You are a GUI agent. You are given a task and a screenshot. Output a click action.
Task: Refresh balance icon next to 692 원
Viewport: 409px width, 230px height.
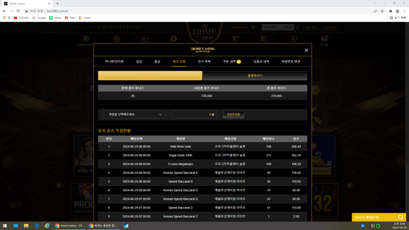click(297, 27)
